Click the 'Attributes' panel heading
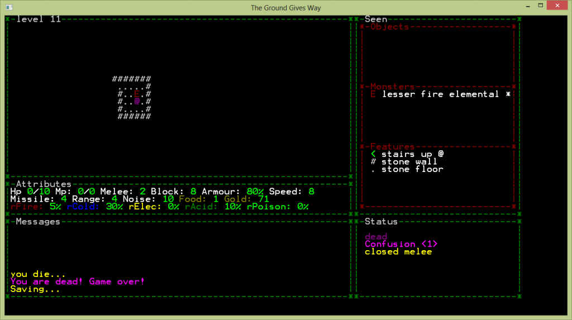The height and width of the screenshot is (320, 572). point(44,184)
